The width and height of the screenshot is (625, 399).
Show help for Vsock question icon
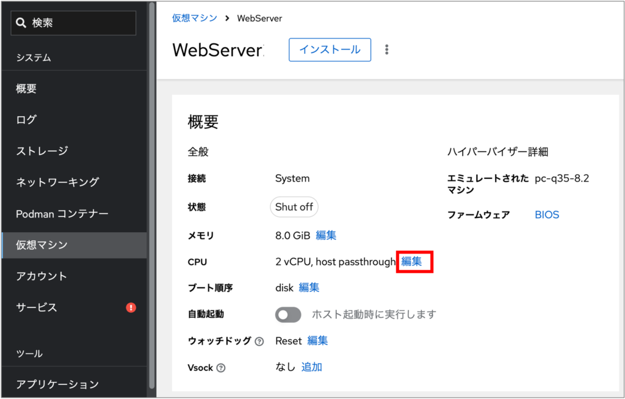(x=221, y=368)
